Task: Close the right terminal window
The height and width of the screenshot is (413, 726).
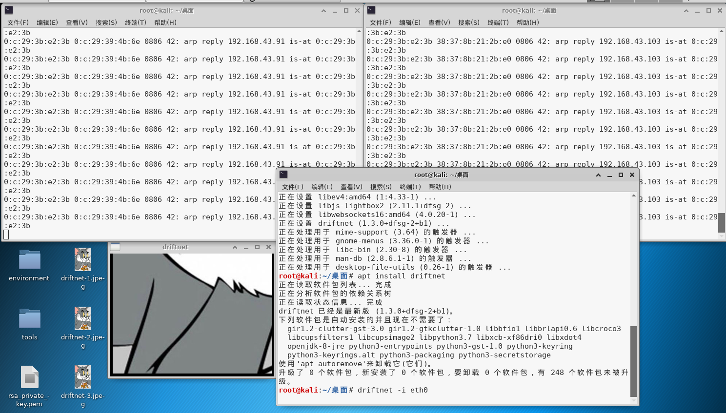Action: click(x=720, y=11)
